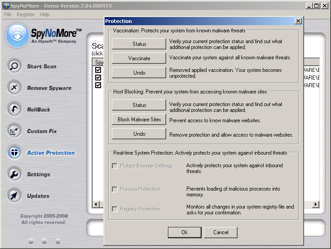This screenshot has height=249, width=331.
Task: Minimize the SpyNoMore window
Action: (x=309, y=6)
